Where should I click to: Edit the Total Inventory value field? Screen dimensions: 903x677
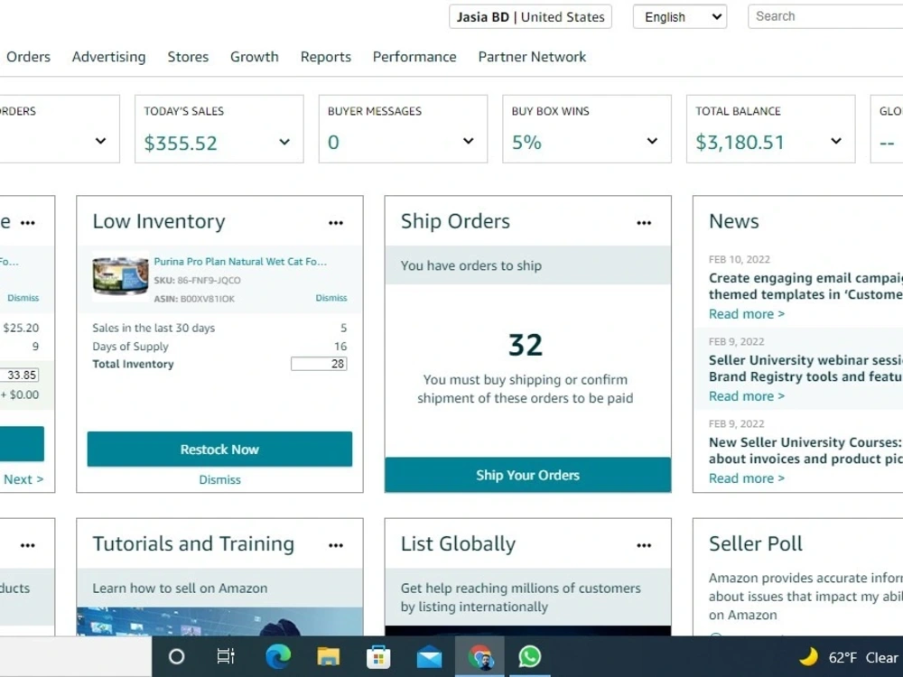(319, 364)
